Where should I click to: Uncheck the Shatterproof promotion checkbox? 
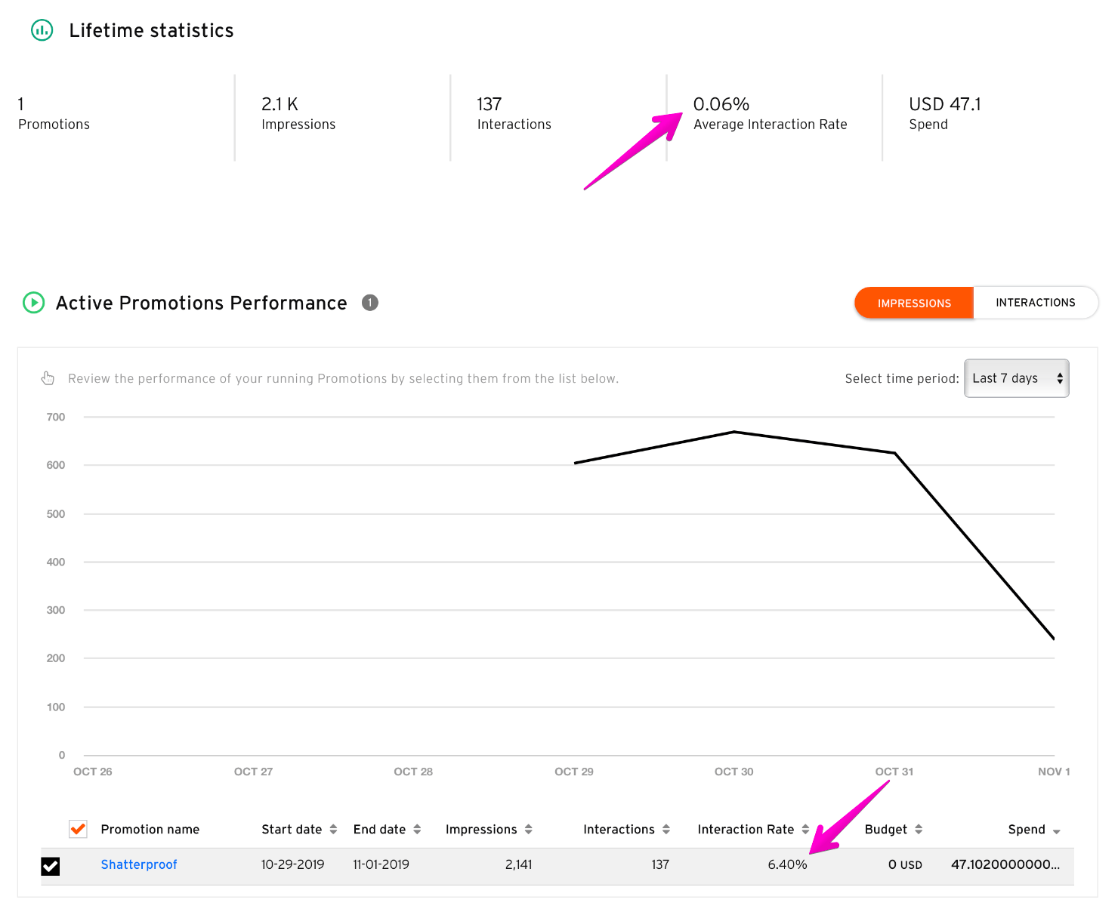coord(51,866)
